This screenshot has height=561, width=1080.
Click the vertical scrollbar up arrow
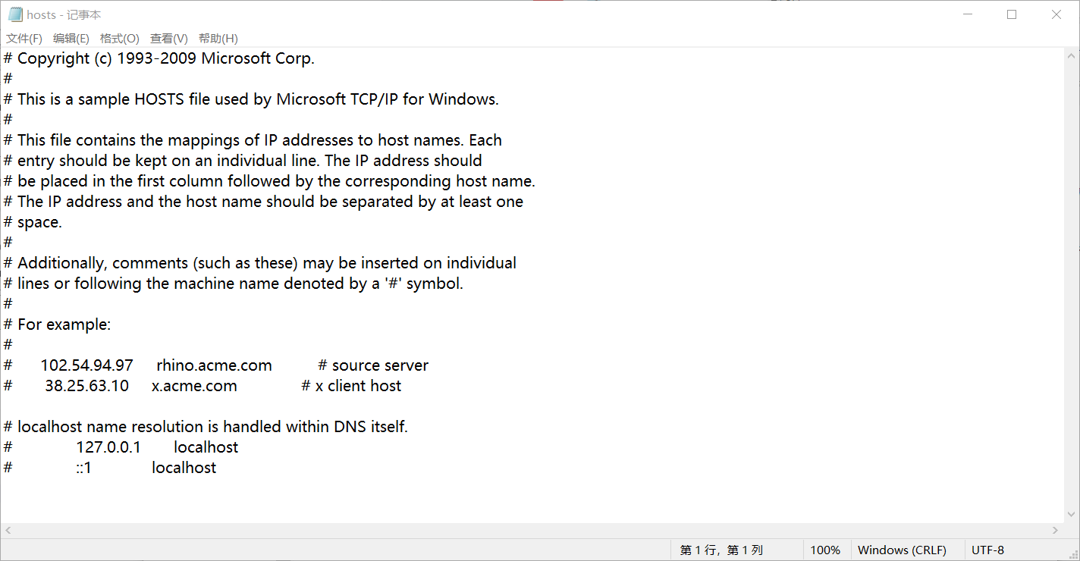[1072, 55]
